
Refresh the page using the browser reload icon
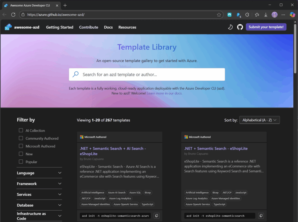coord(13,15)
